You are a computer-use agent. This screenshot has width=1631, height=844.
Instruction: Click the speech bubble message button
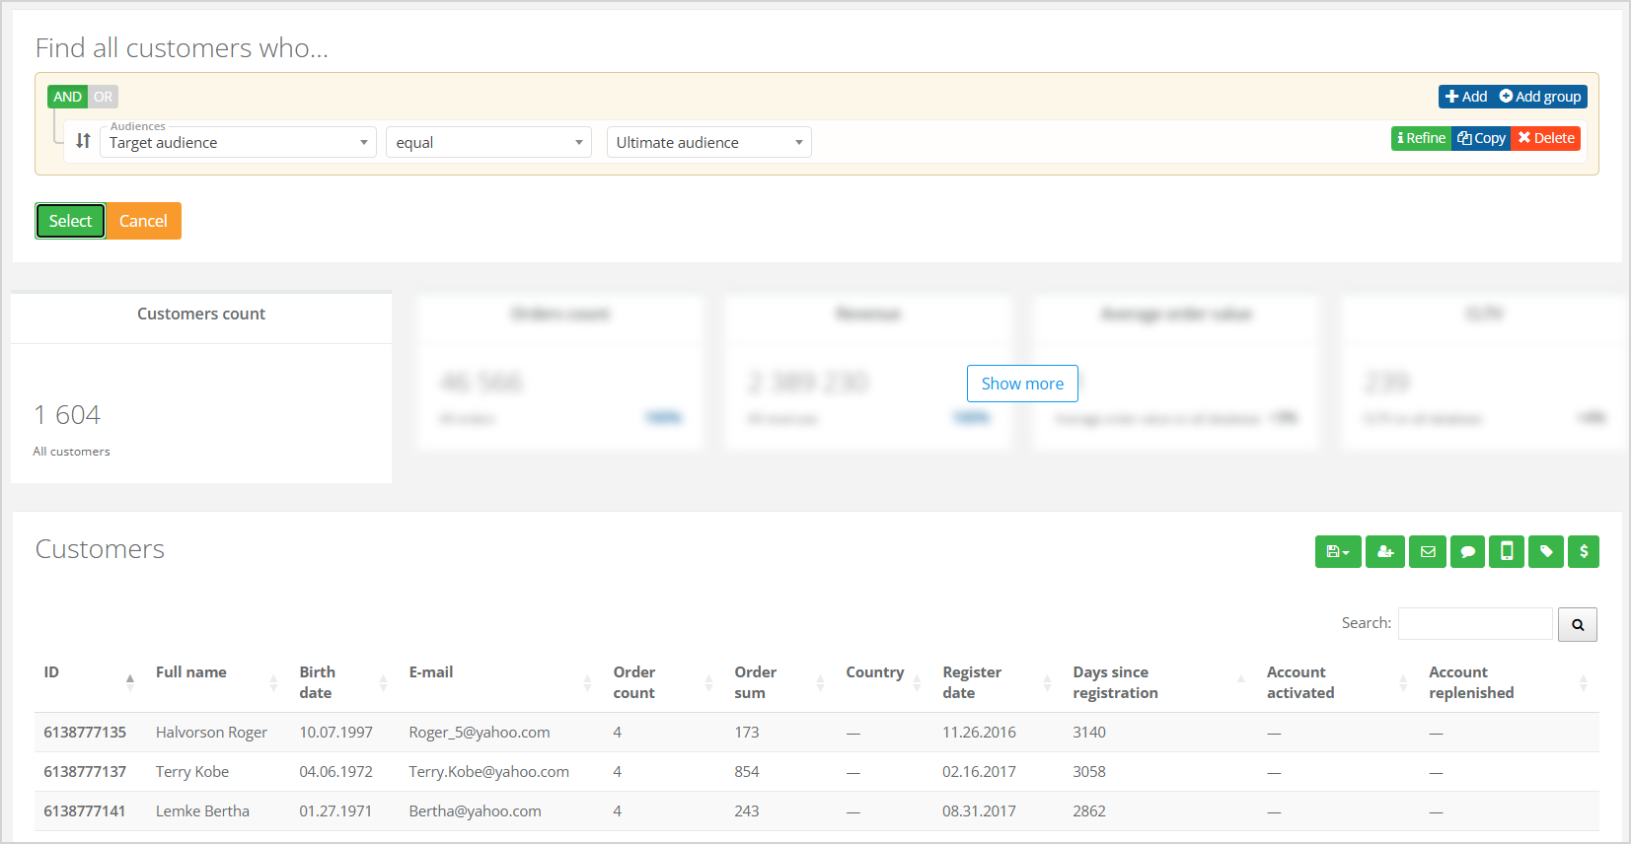pos(1467,552)
